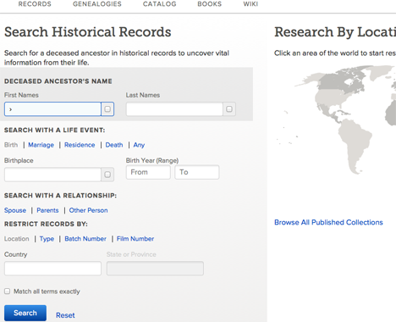Image resolution: width=396 pixels, height=322 pixels.
Task: Click the Birth Year To field
Action: click(197, 172)
